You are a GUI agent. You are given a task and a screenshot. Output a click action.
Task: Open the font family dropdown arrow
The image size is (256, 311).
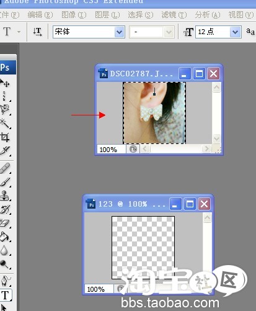[x=119, y=32]
